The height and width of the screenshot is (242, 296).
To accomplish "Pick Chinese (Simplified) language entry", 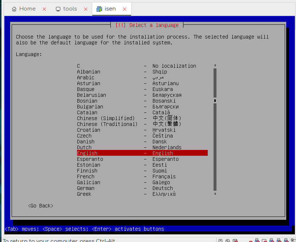I will [142, 118].
